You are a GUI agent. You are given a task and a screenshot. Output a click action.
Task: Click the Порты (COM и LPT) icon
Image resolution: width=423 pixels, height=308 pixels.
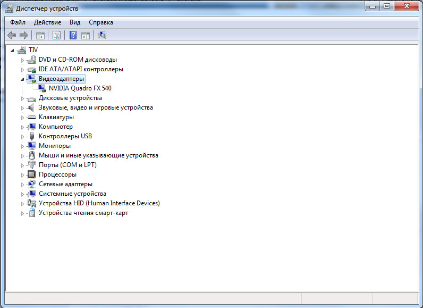click(32, 165)
